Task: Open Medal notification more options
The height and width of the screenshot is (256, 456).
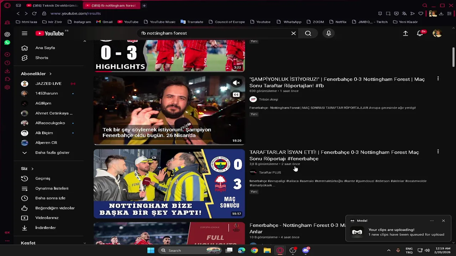Action: coord(432,220)
